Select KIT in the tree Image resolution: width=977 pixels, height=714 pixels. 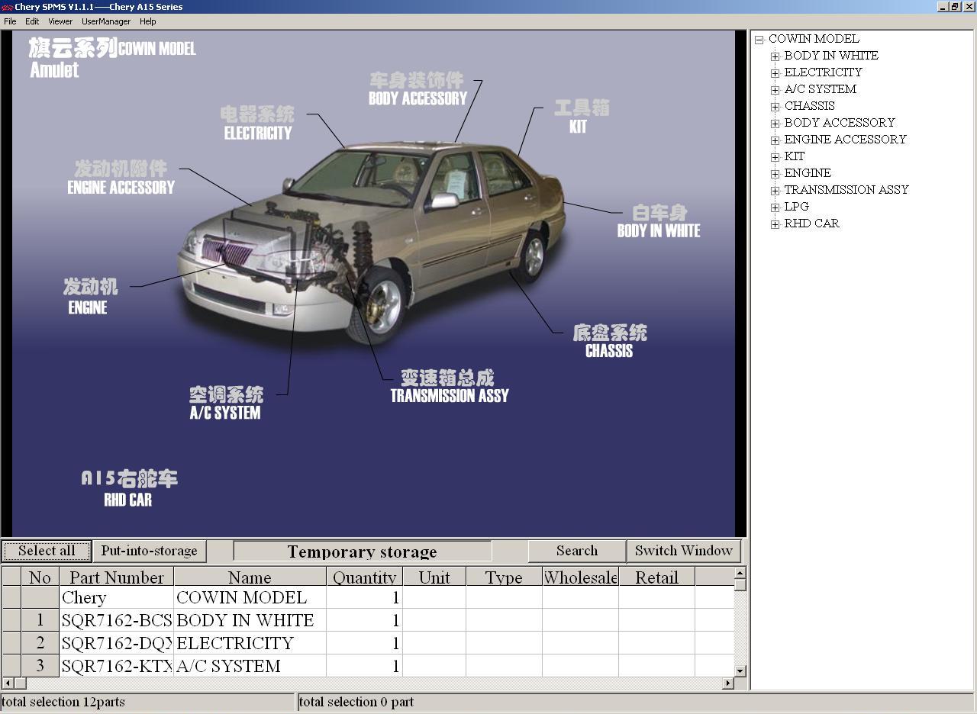[x=795, y=156]
